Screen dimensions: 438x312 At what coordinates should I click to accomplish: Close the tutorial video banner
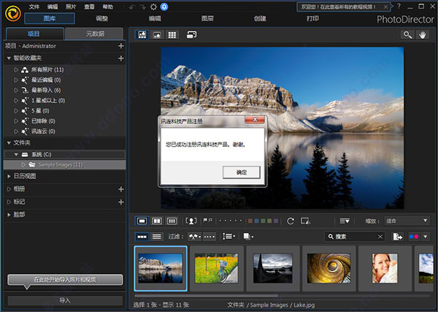(x=385, y=7)
